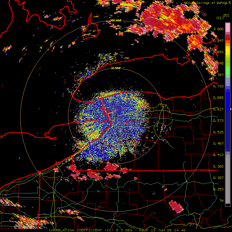The width and height of the screenshot is (232, 232).
Task: Pick the light pink top color bar segment
Action: [x=228, y=27]
